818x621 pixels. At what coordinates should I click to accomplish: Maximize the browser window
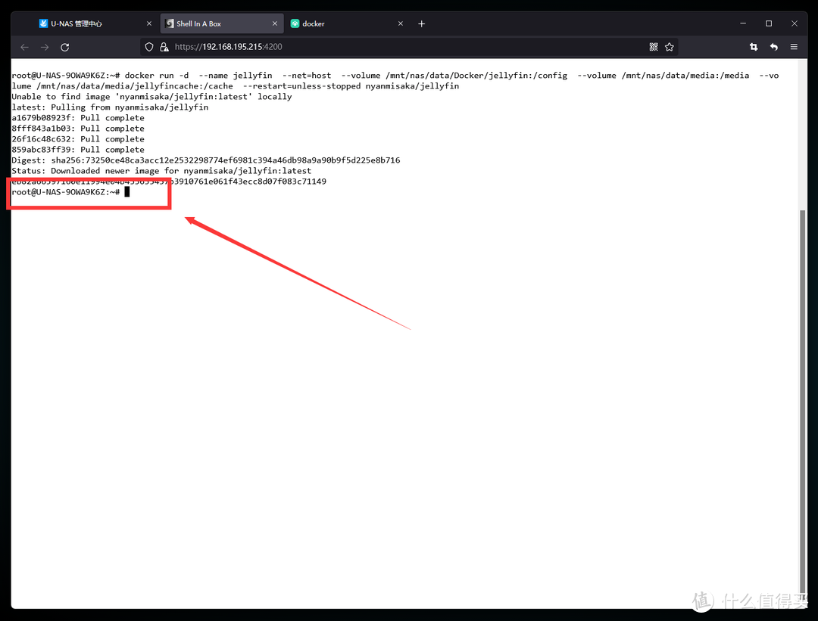[769, 23]
